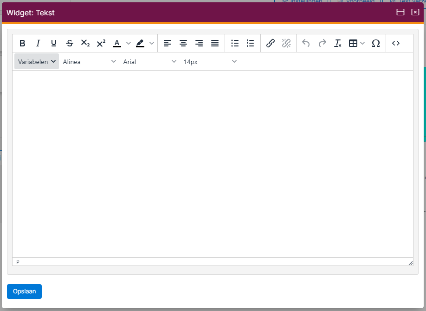
Task: Align text right
Action: pyautogui.click(x=199, y=43)
